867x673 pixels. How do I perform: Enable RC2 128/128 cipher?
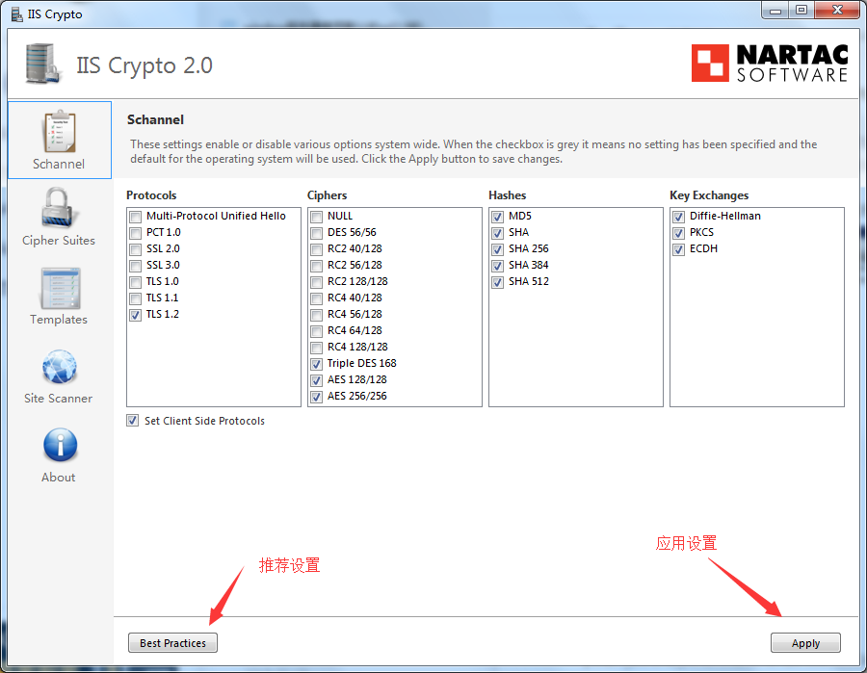[316, 282]
